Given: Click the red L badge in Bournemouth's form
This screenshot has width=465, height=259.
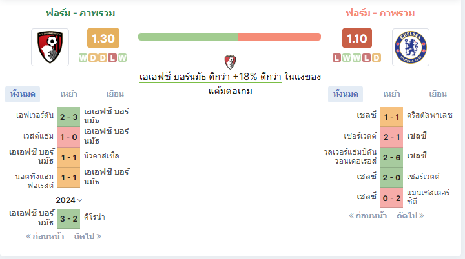Looking at the screenshot, I should pyautogui.click(x=112, y=57).
